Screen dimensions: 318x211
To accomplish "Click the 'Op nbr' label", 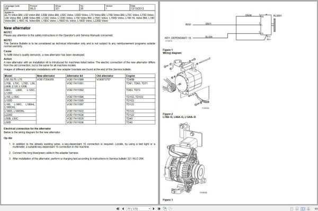I will coord(8,138).
